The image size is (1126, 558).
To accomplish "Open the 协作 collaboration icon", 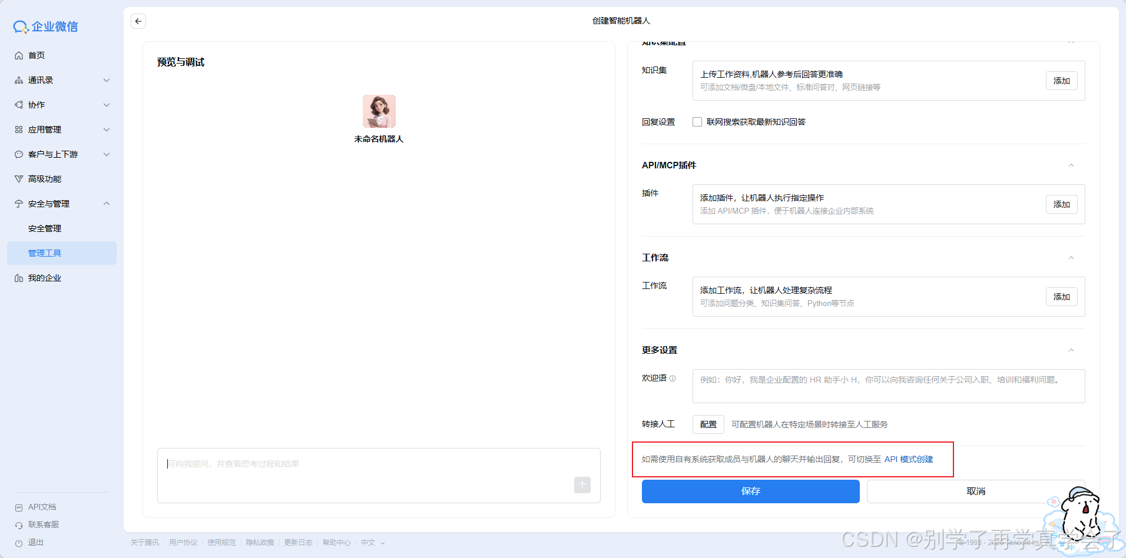I will pos(19,104).
